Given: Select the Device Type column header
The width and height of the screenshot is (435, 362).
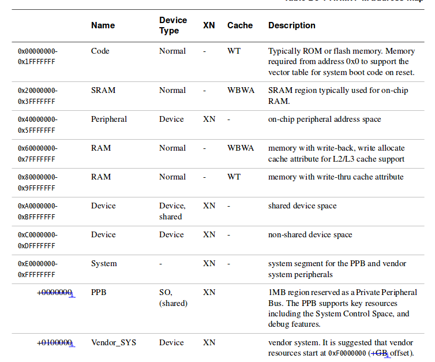Looking at the screenshot, I should (173, 25).
